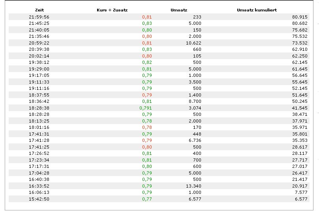Select the 16:33:52 time entry
Screen dimensions: 319x212
(39, 186)
